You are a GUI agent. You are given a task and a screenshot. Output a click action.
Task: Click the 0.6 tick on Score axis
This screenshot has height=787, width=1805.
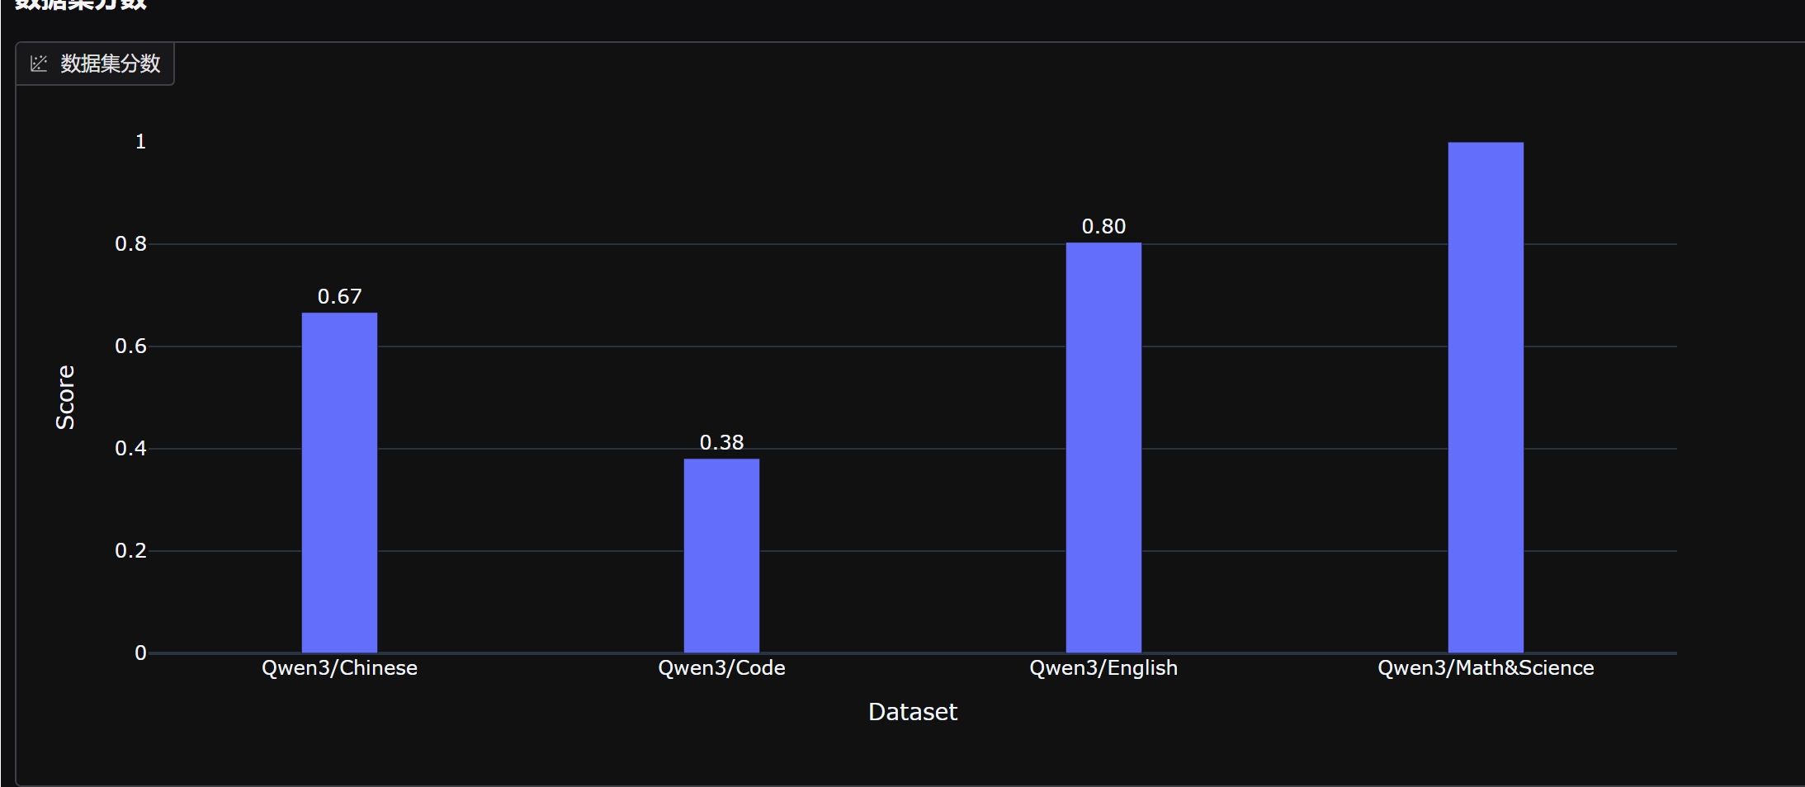[130, 346]
